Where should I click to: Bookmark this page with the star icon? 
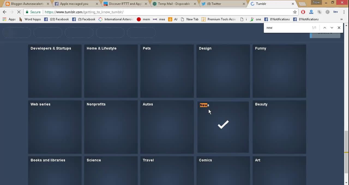tap(295, 12)
